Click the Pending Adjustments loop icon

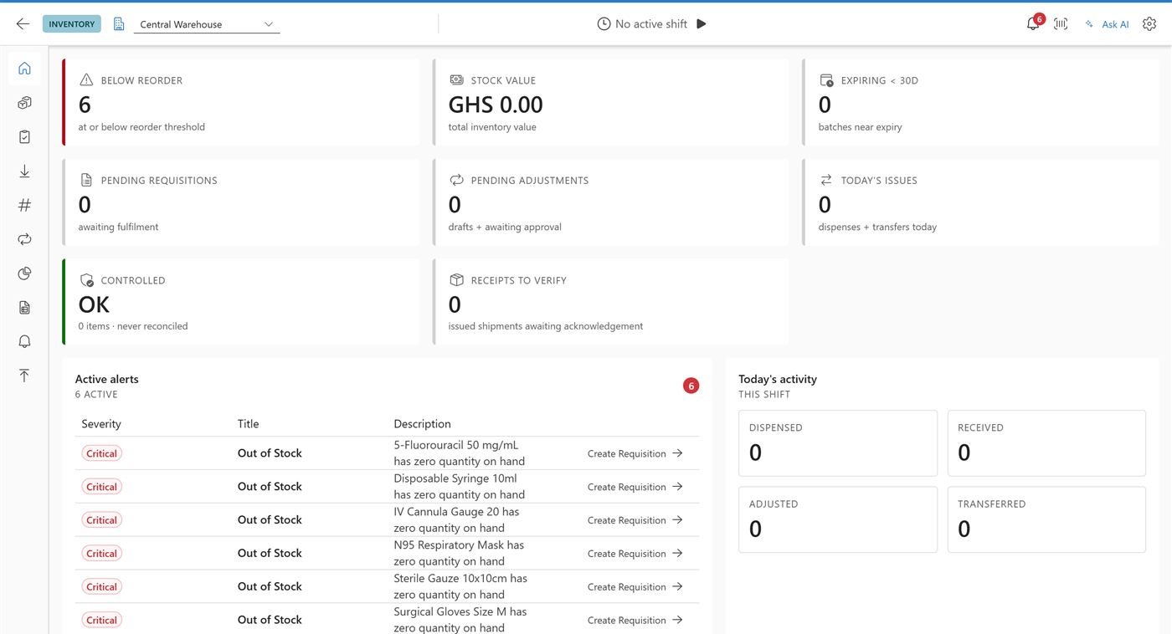coord(456,180)
